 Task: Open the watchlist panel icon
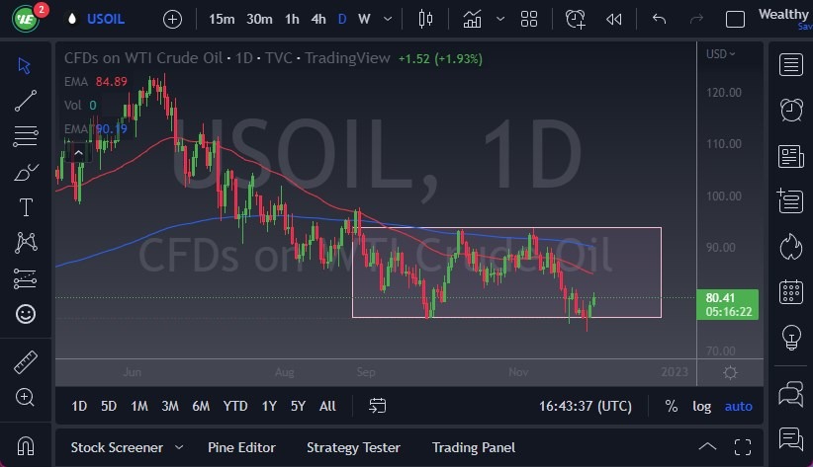tap(790, 65)
